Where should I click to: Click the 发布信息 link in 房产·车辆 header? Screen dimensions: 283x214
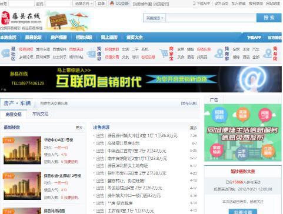coord(189,103)
